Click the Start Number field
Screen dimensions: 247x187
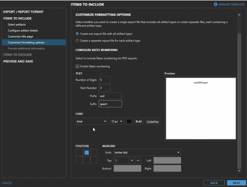[x=105, y=88]
